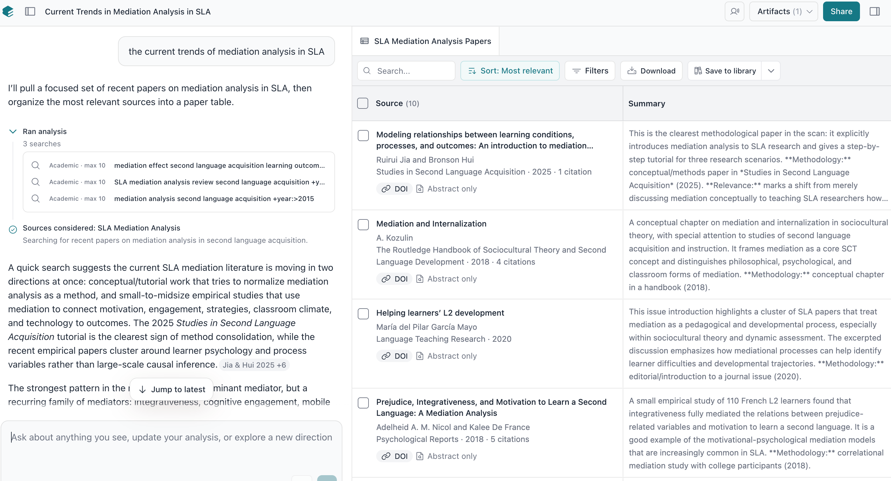The width and height of the screenshot is (891, 481).
Task: Click the checkmark icon beside Sources considered
Action: coord(13,229)
